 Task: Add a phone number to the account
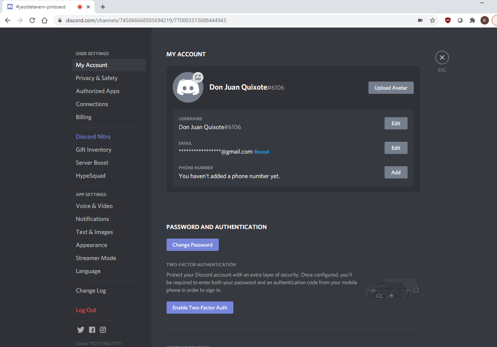(396, 172)
